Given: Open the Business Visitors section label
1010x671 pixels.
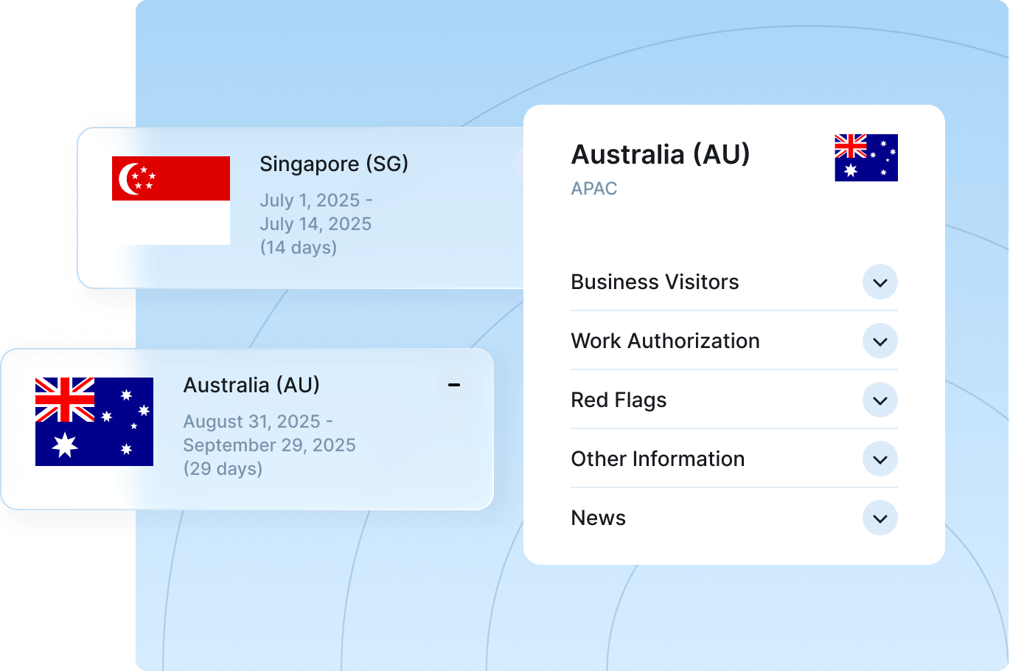Looking at the screenshot, I should coord(655,282).
